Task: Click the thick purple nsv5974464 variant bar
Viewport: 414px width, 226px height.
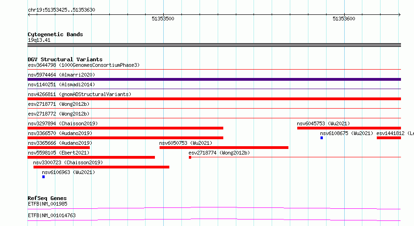Action: [214, 79]
